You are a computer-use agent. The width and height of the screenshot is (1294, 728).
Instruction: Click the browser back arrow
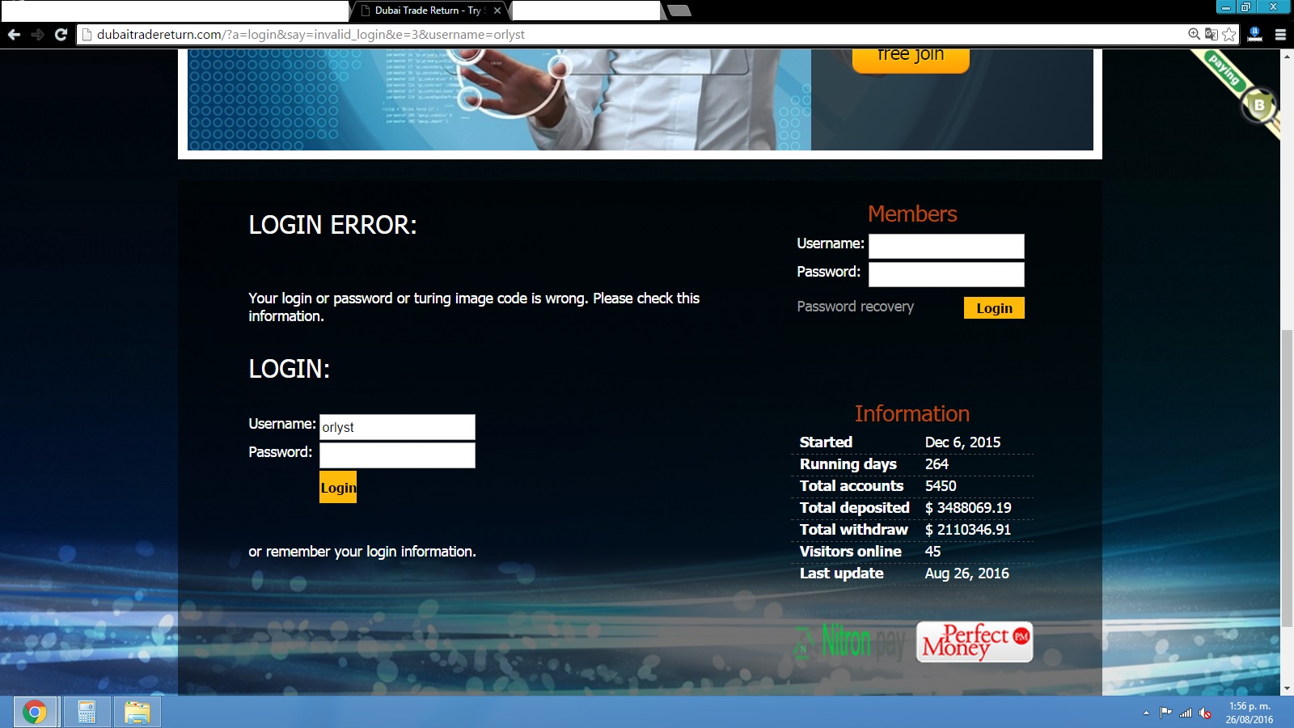14,35
